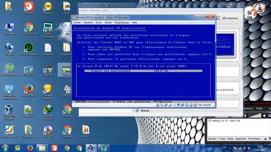Open the PowerISO desktop shortcut
The width and height of the screenshot is (271, 152).
[x=48, y=8]
